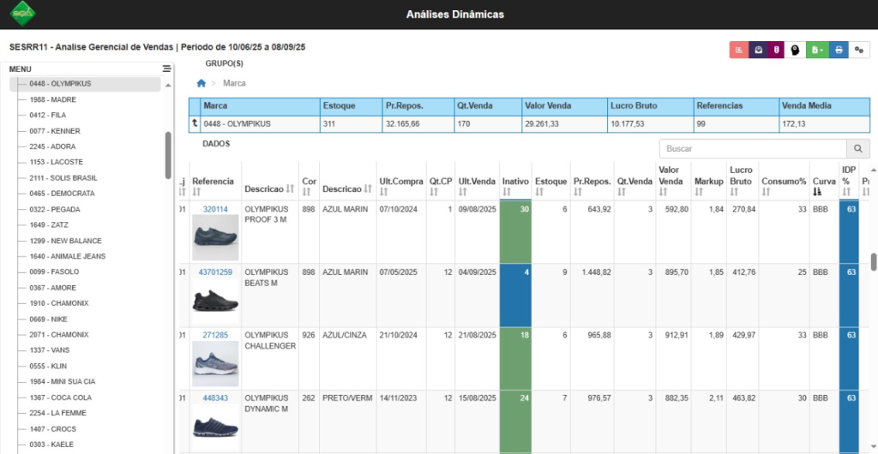Open reference link 448343
This screenshot has height=454, width=878.
(215, 398)
